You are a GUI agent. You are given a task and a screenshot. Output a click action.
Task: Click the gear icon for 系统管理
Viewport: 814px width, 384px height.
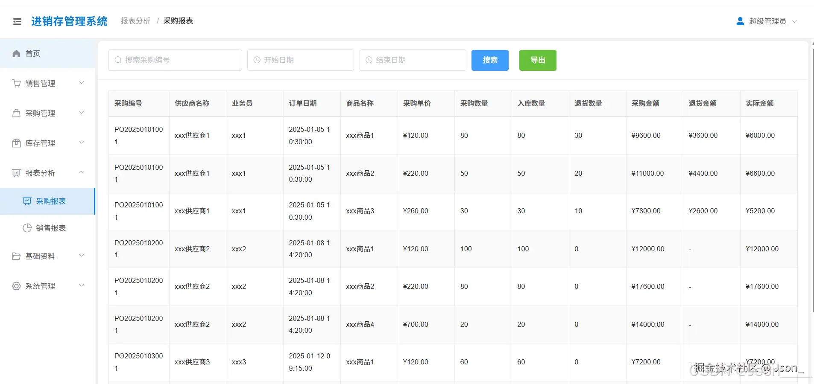(16, 286)
